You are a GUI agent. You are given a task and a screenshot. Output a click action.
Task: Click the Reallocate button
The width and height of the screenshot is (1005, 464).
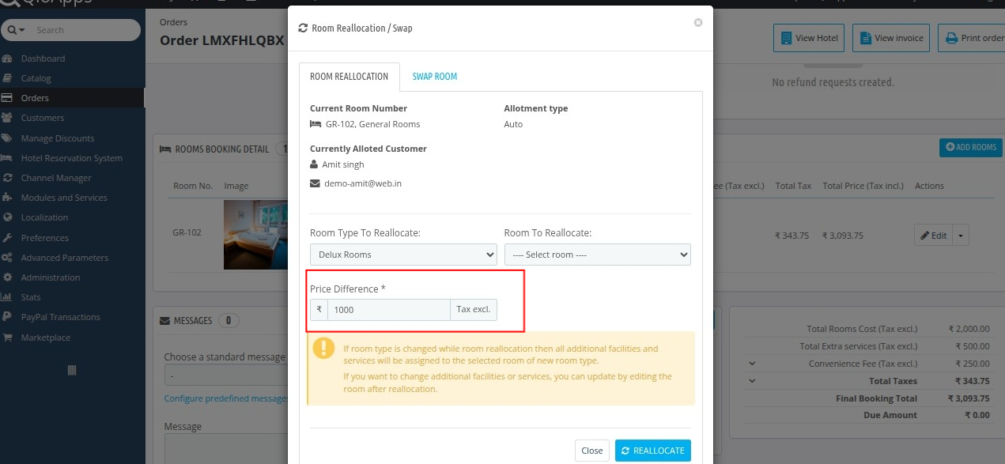[652, 451]
